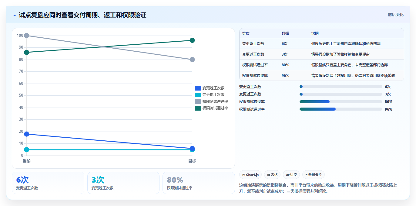
Task: Toggle the blue legend swatch for 变更返工次数
Action: (198, 88)
